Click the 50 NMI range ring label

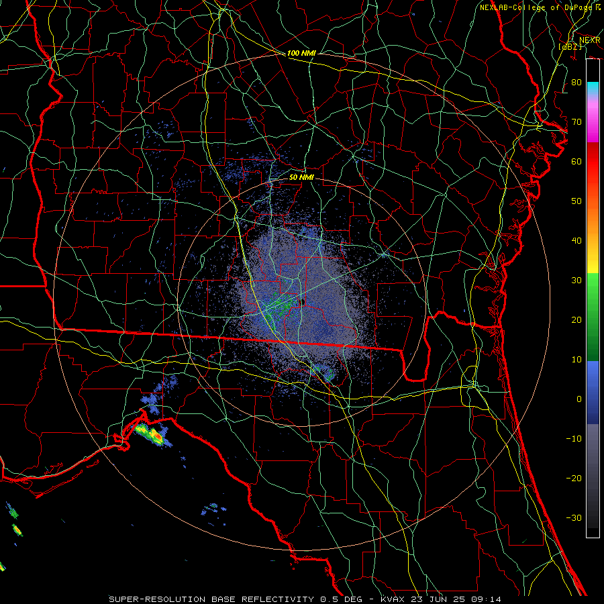301,177
